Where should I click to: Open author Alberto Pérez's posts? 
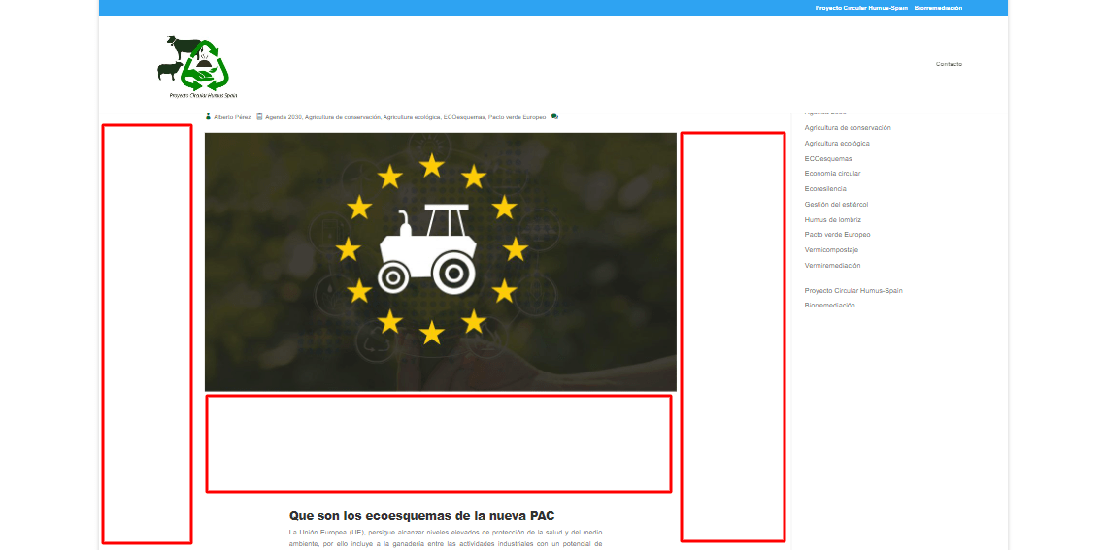click(x=232, y=117)
